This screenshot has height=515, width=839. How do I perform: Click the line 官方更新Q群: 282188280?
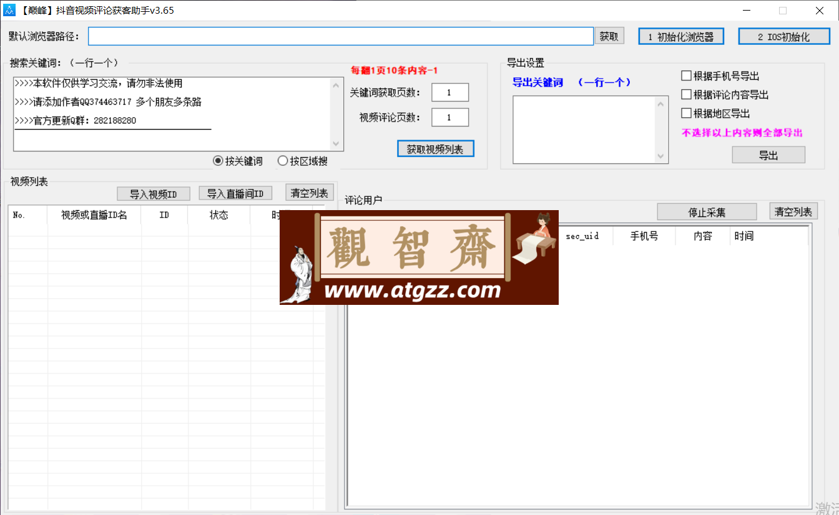point(76,121)
